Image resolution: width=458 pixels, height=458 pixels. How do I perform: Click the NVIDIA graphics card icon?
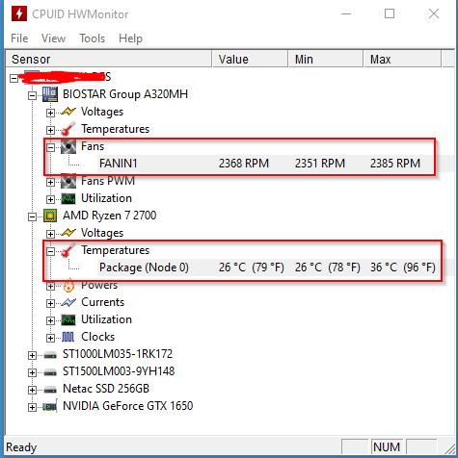point(50,406)
